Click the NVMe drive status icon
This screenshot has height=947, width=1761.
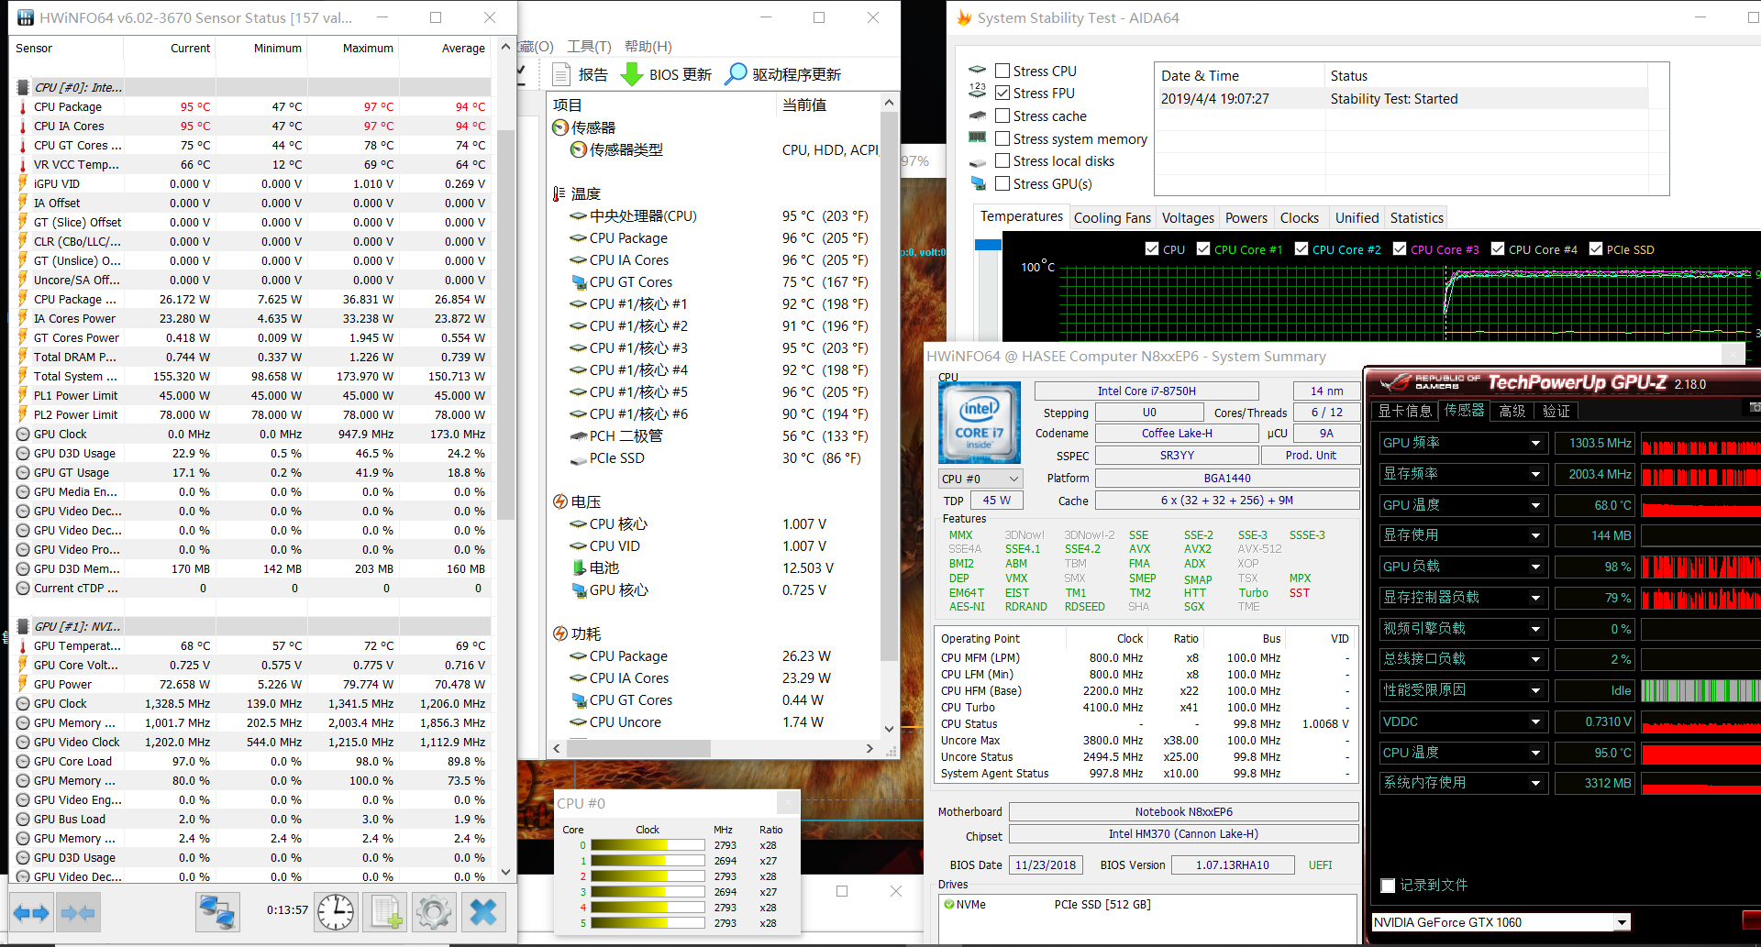(x=948, y=904)
